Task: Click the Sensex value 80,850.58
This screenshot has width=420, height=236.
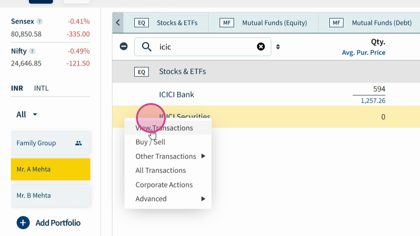Action: point(26,34)
